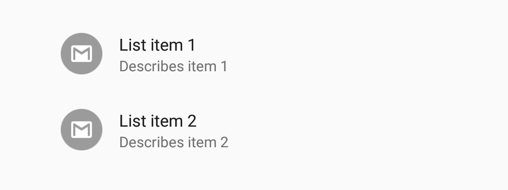Select the white envelope glyph in second row
The height and width of the screenshot is (190, 508).
click(x=81, y=129)
